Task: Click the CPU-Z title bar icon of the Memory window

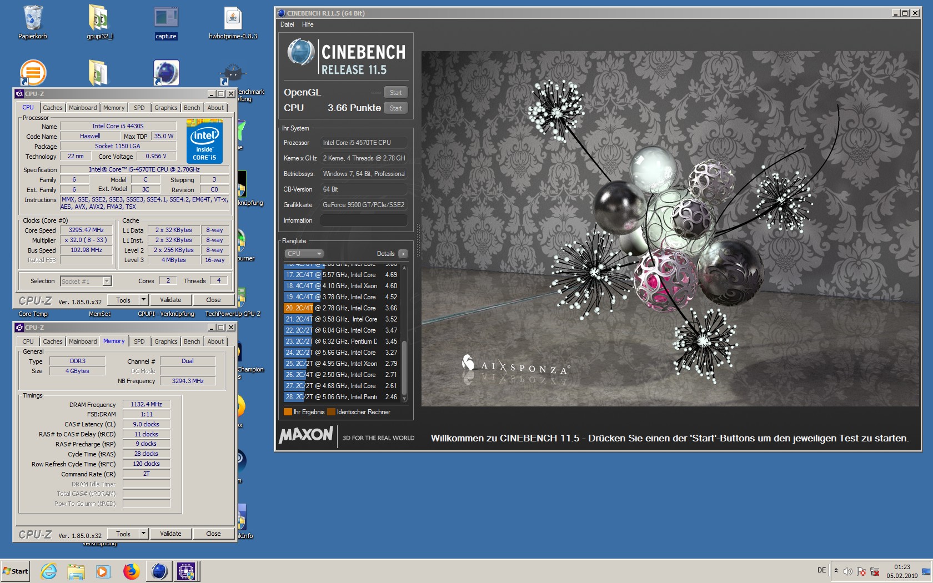Action: coord(19,328)
